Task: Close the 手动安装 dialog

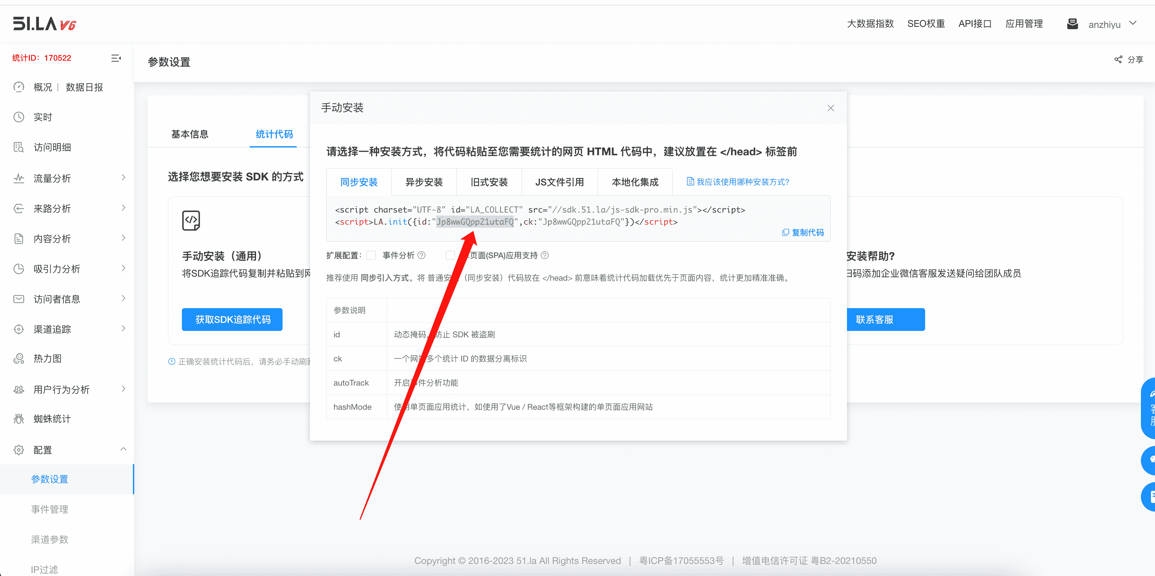Action: 831,108
